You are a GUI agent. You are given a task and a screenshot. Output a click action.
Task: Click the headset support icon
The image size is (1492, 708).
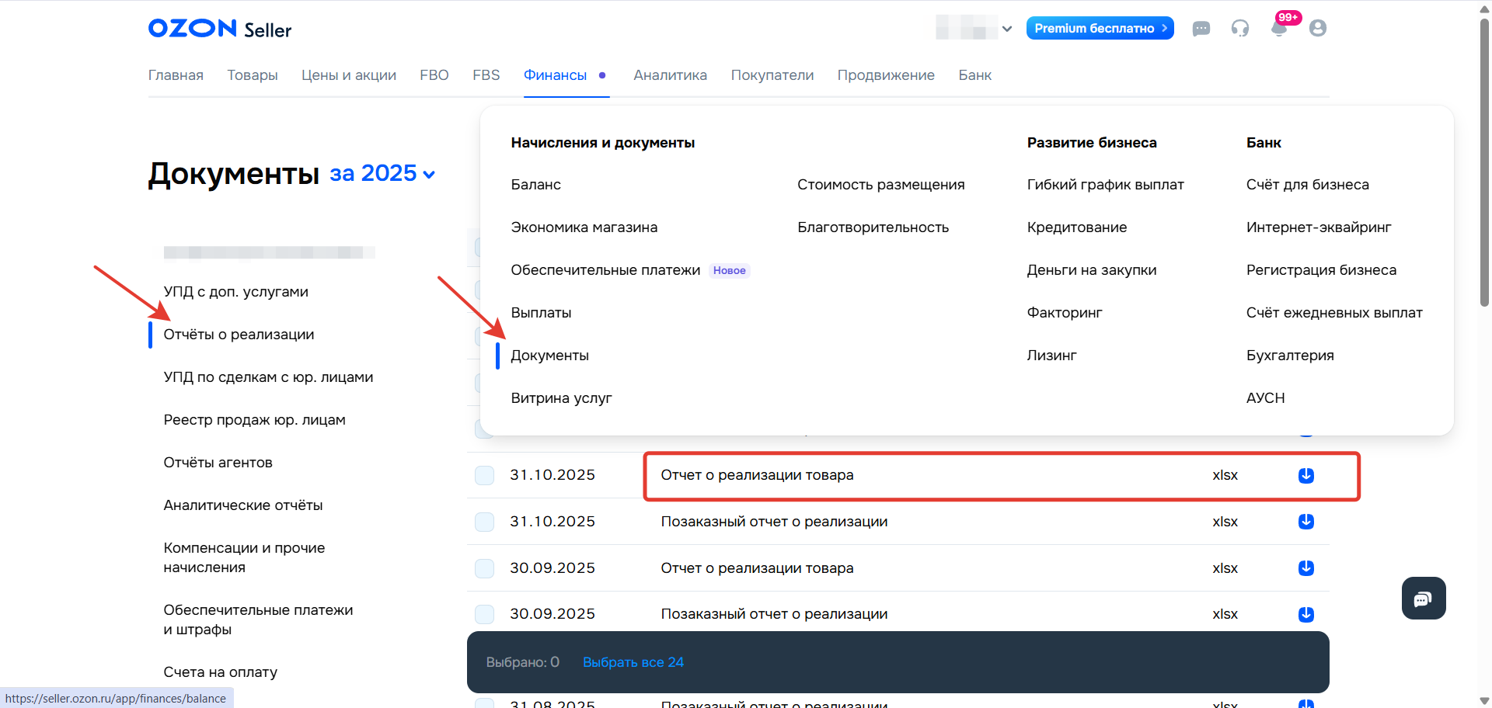[x=1240, y=29]
